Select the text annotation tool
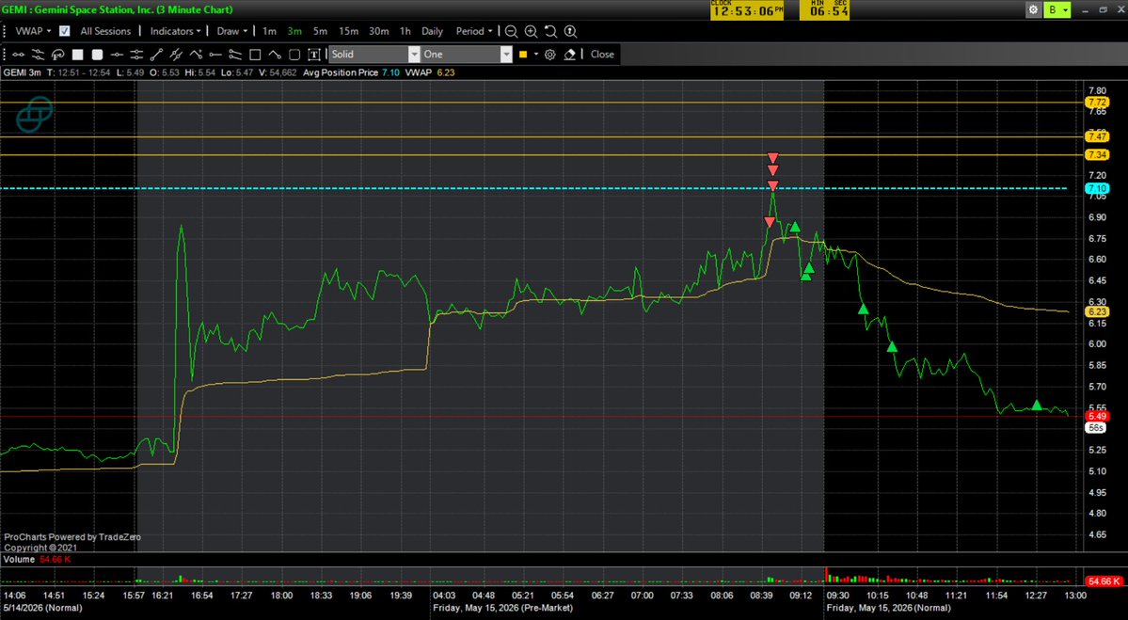The image size is (1128, 620). (x=313, y=54)
